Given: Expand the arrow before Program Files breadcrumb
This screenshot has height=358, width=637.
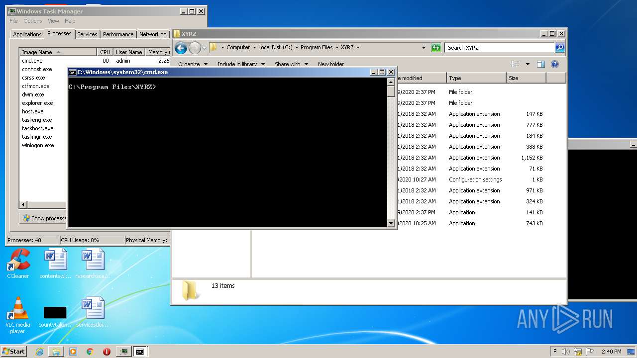Looking at the screenshot, I should pyautogui.click(x=297, y=48).
